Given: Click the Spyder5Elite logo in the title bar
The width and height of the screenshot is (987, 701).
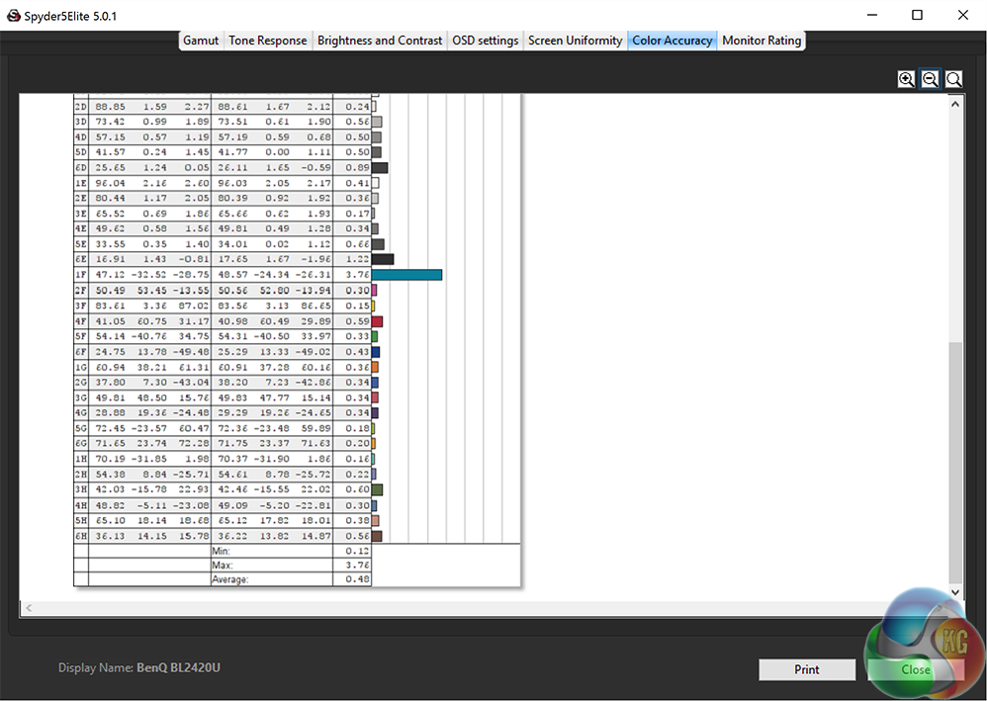Looking at the screenshot, I should click(13, 15).
